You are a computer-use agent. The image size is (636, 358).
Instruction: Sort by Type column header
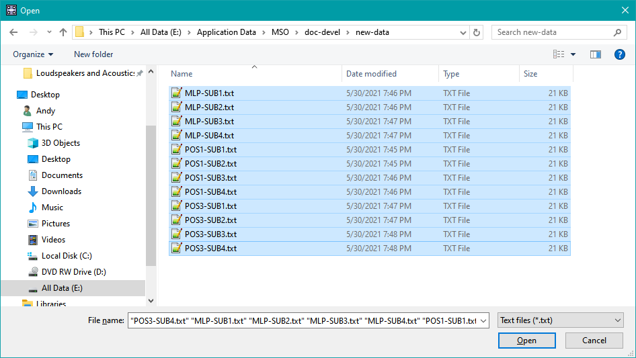click(479, 74)
